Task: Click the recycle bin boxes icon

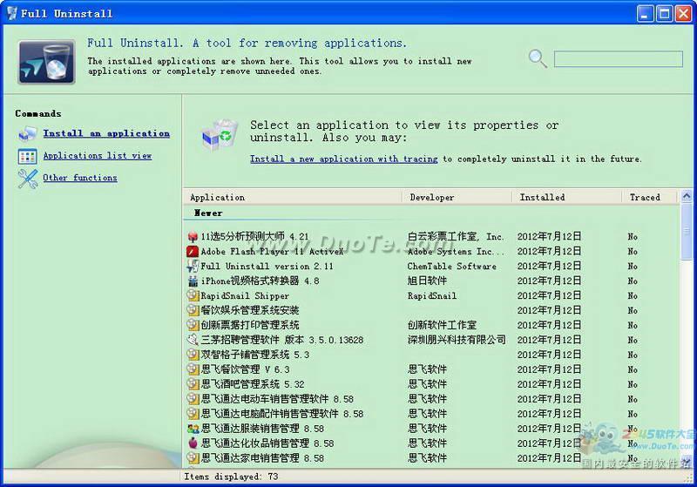Action: point(220,135)
